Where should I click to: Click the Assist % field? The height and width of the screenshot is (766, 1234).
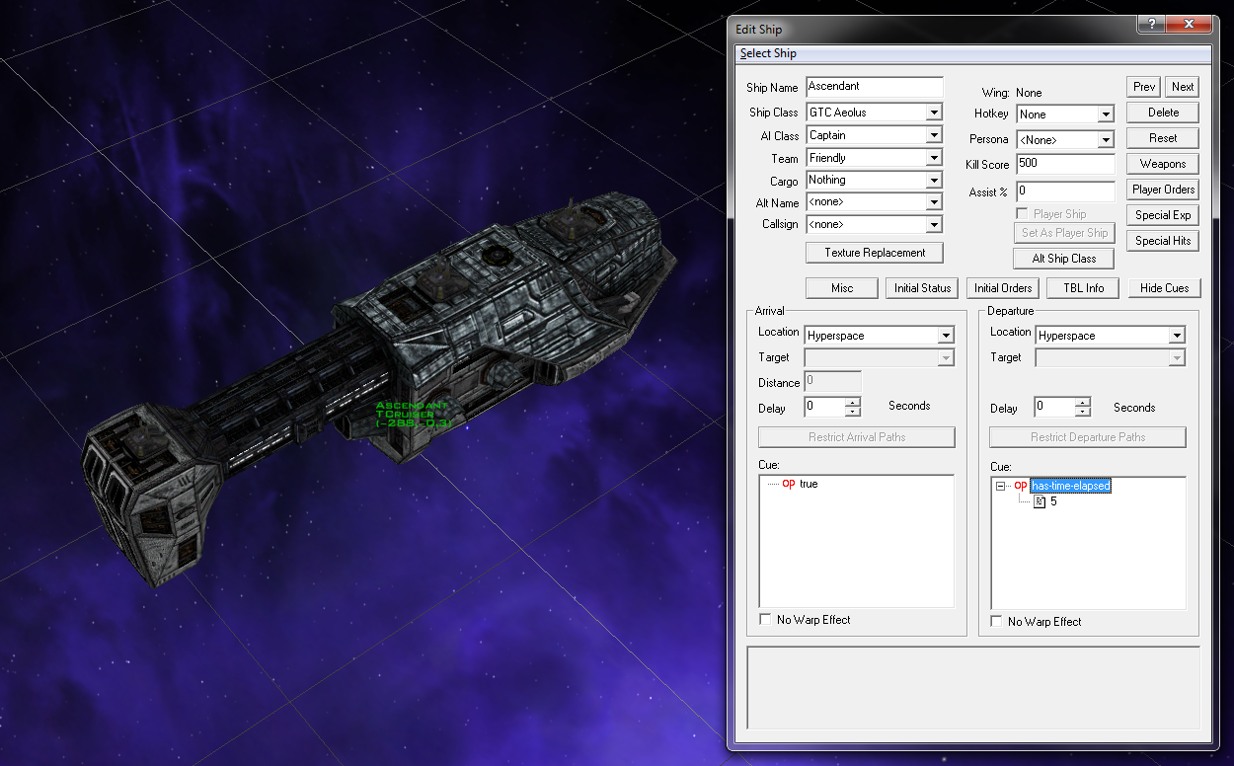pyautogui.click(x=1065, y=191)
